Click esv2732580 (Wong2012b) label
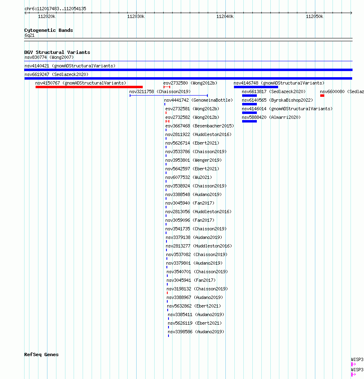The width and height of the screenshot is (364, 379). [190, 83]
